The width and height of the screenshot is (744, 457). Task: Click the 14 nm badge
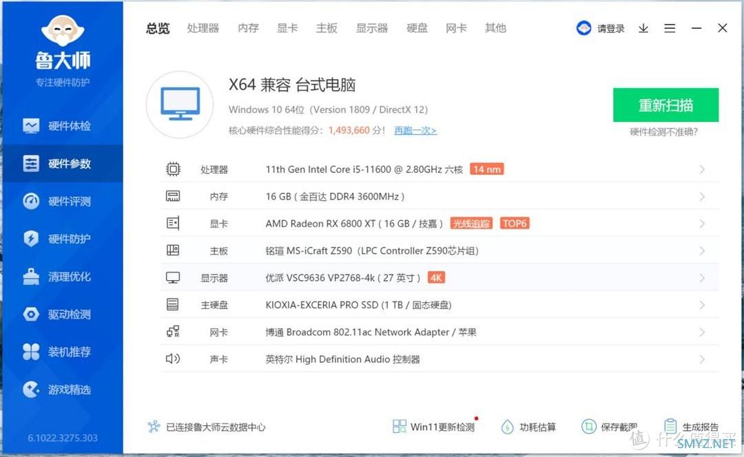pyautogui.click(x=487, y=169)
